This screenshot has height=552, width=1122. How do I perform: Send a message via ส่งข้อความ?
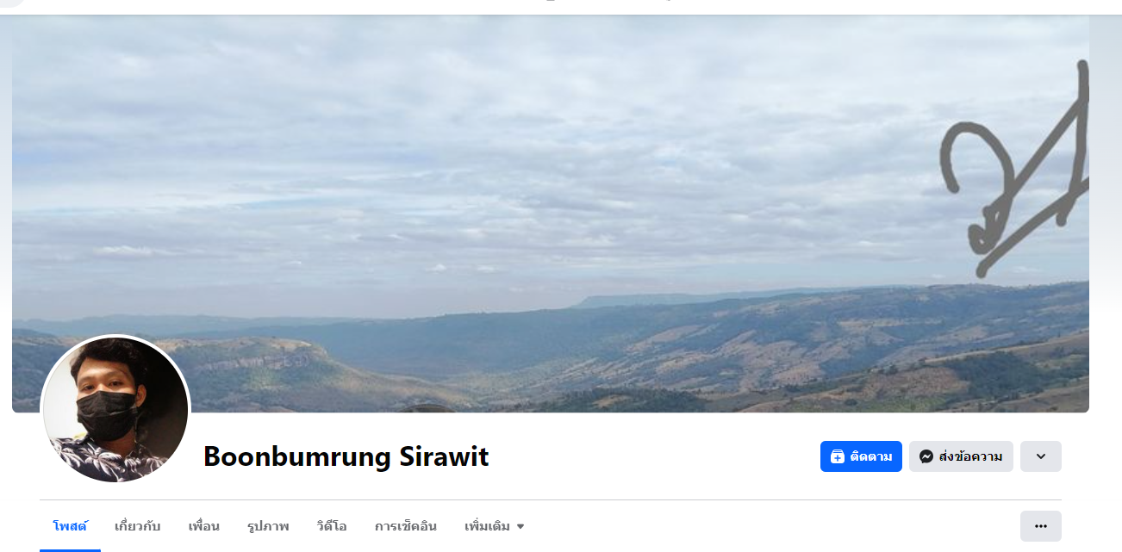tap(961, 456)
